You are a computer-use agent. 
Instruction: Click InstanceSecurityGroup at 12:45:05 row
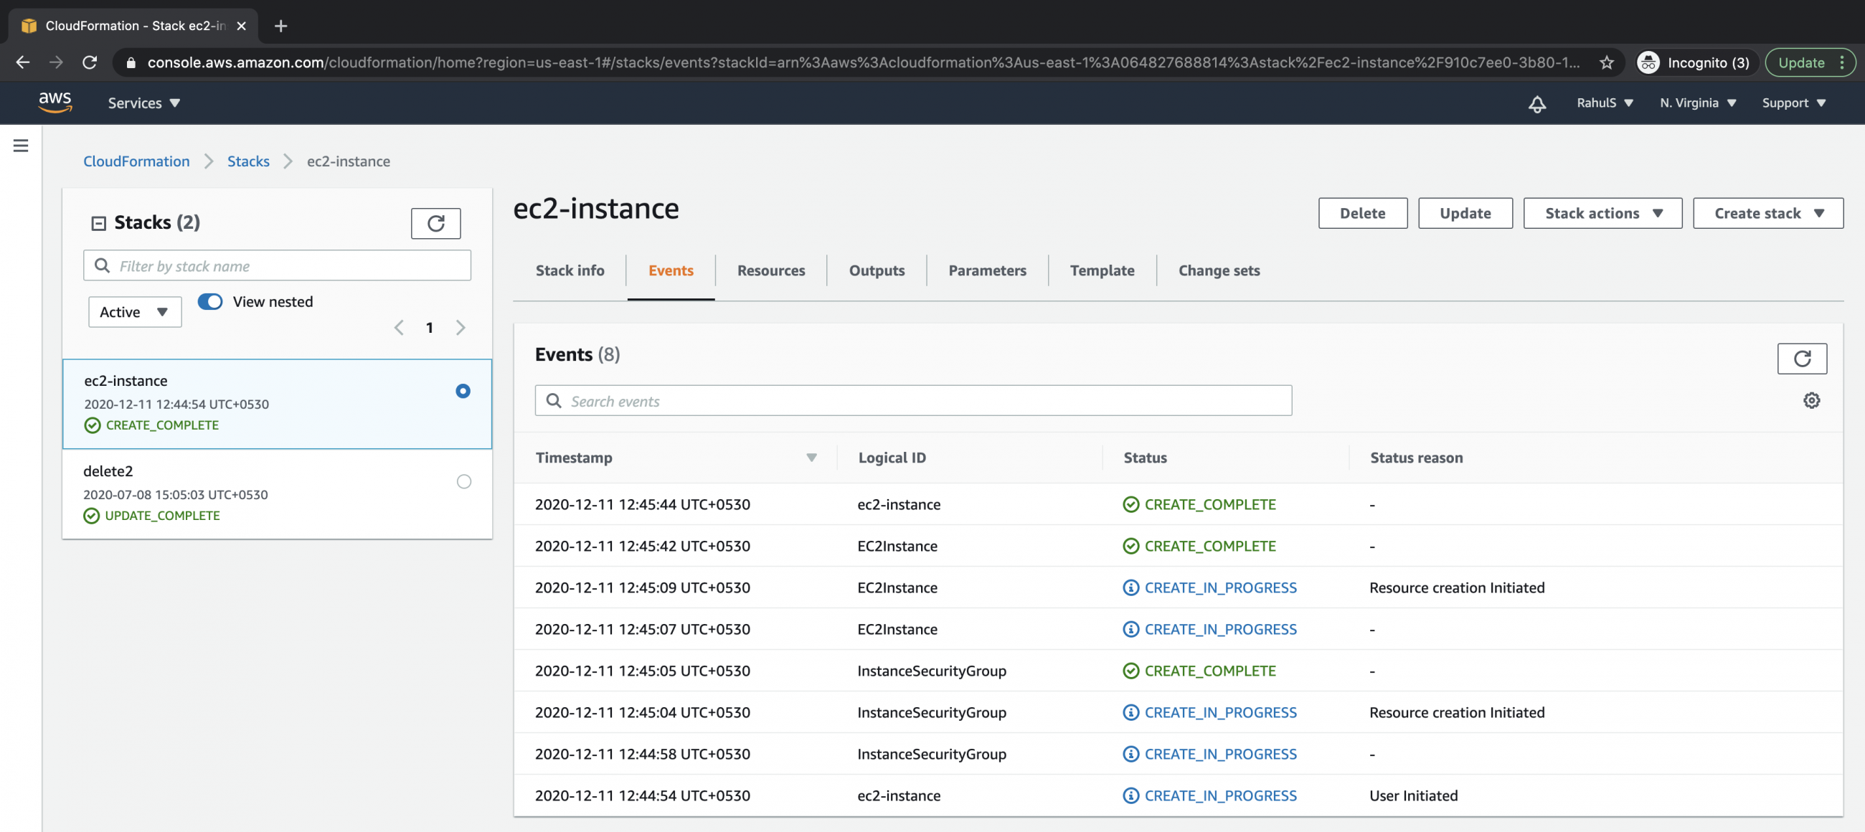931,671
